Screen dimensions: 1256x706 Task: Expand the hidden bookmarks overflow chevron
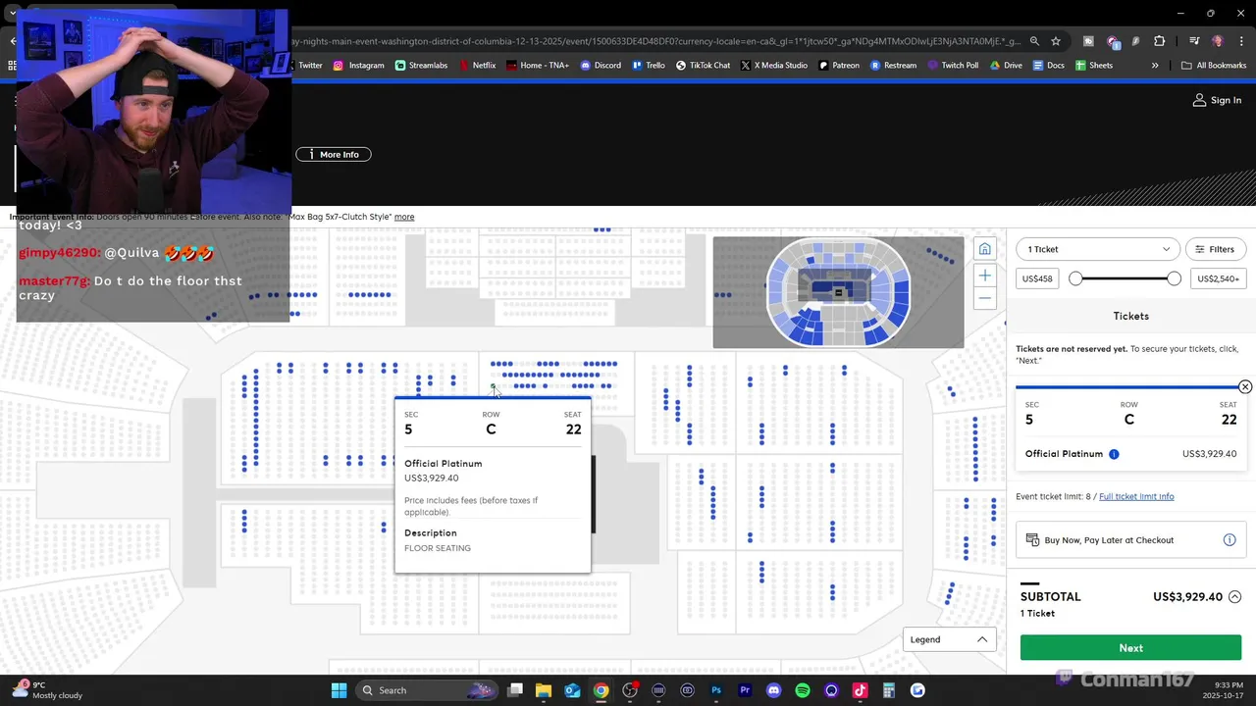pos(1155,66)
